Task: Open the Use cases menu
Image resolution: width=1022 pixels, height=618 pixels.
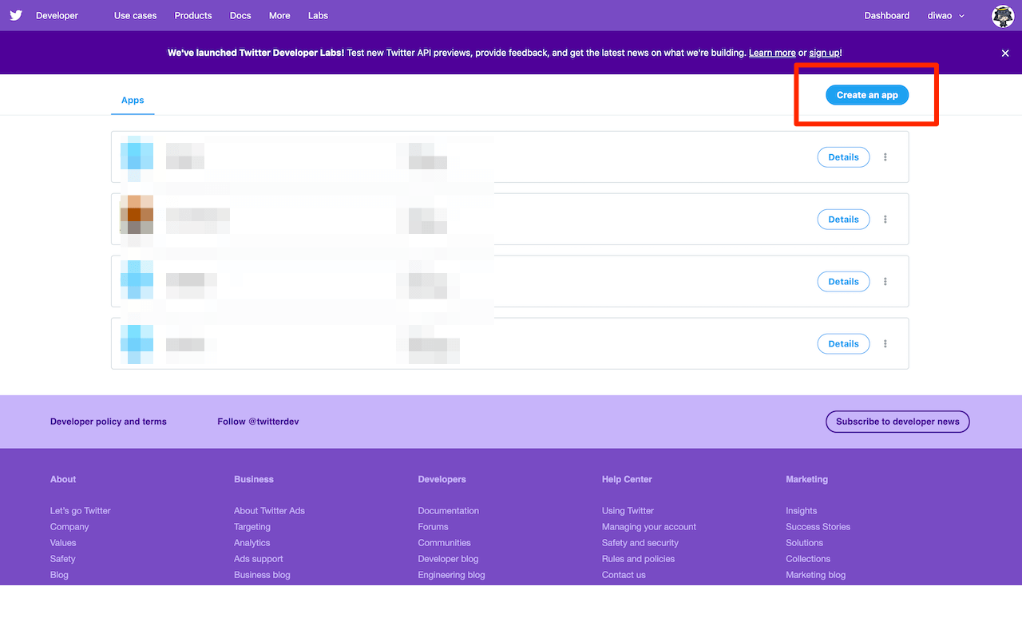Action: (135, 16)
